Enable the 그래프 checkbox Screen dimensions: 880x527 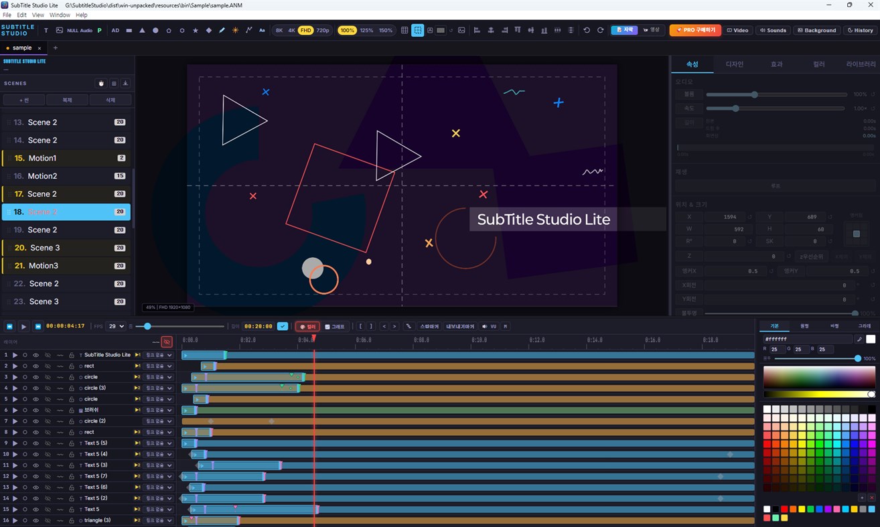pos(335,327)
